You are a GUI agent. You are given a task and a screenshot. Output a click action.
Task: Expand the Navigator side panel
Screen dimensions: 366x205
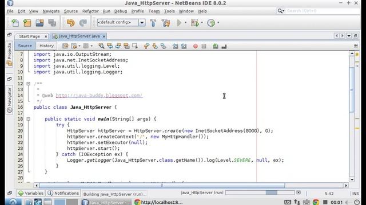click(x=10, y=100)
